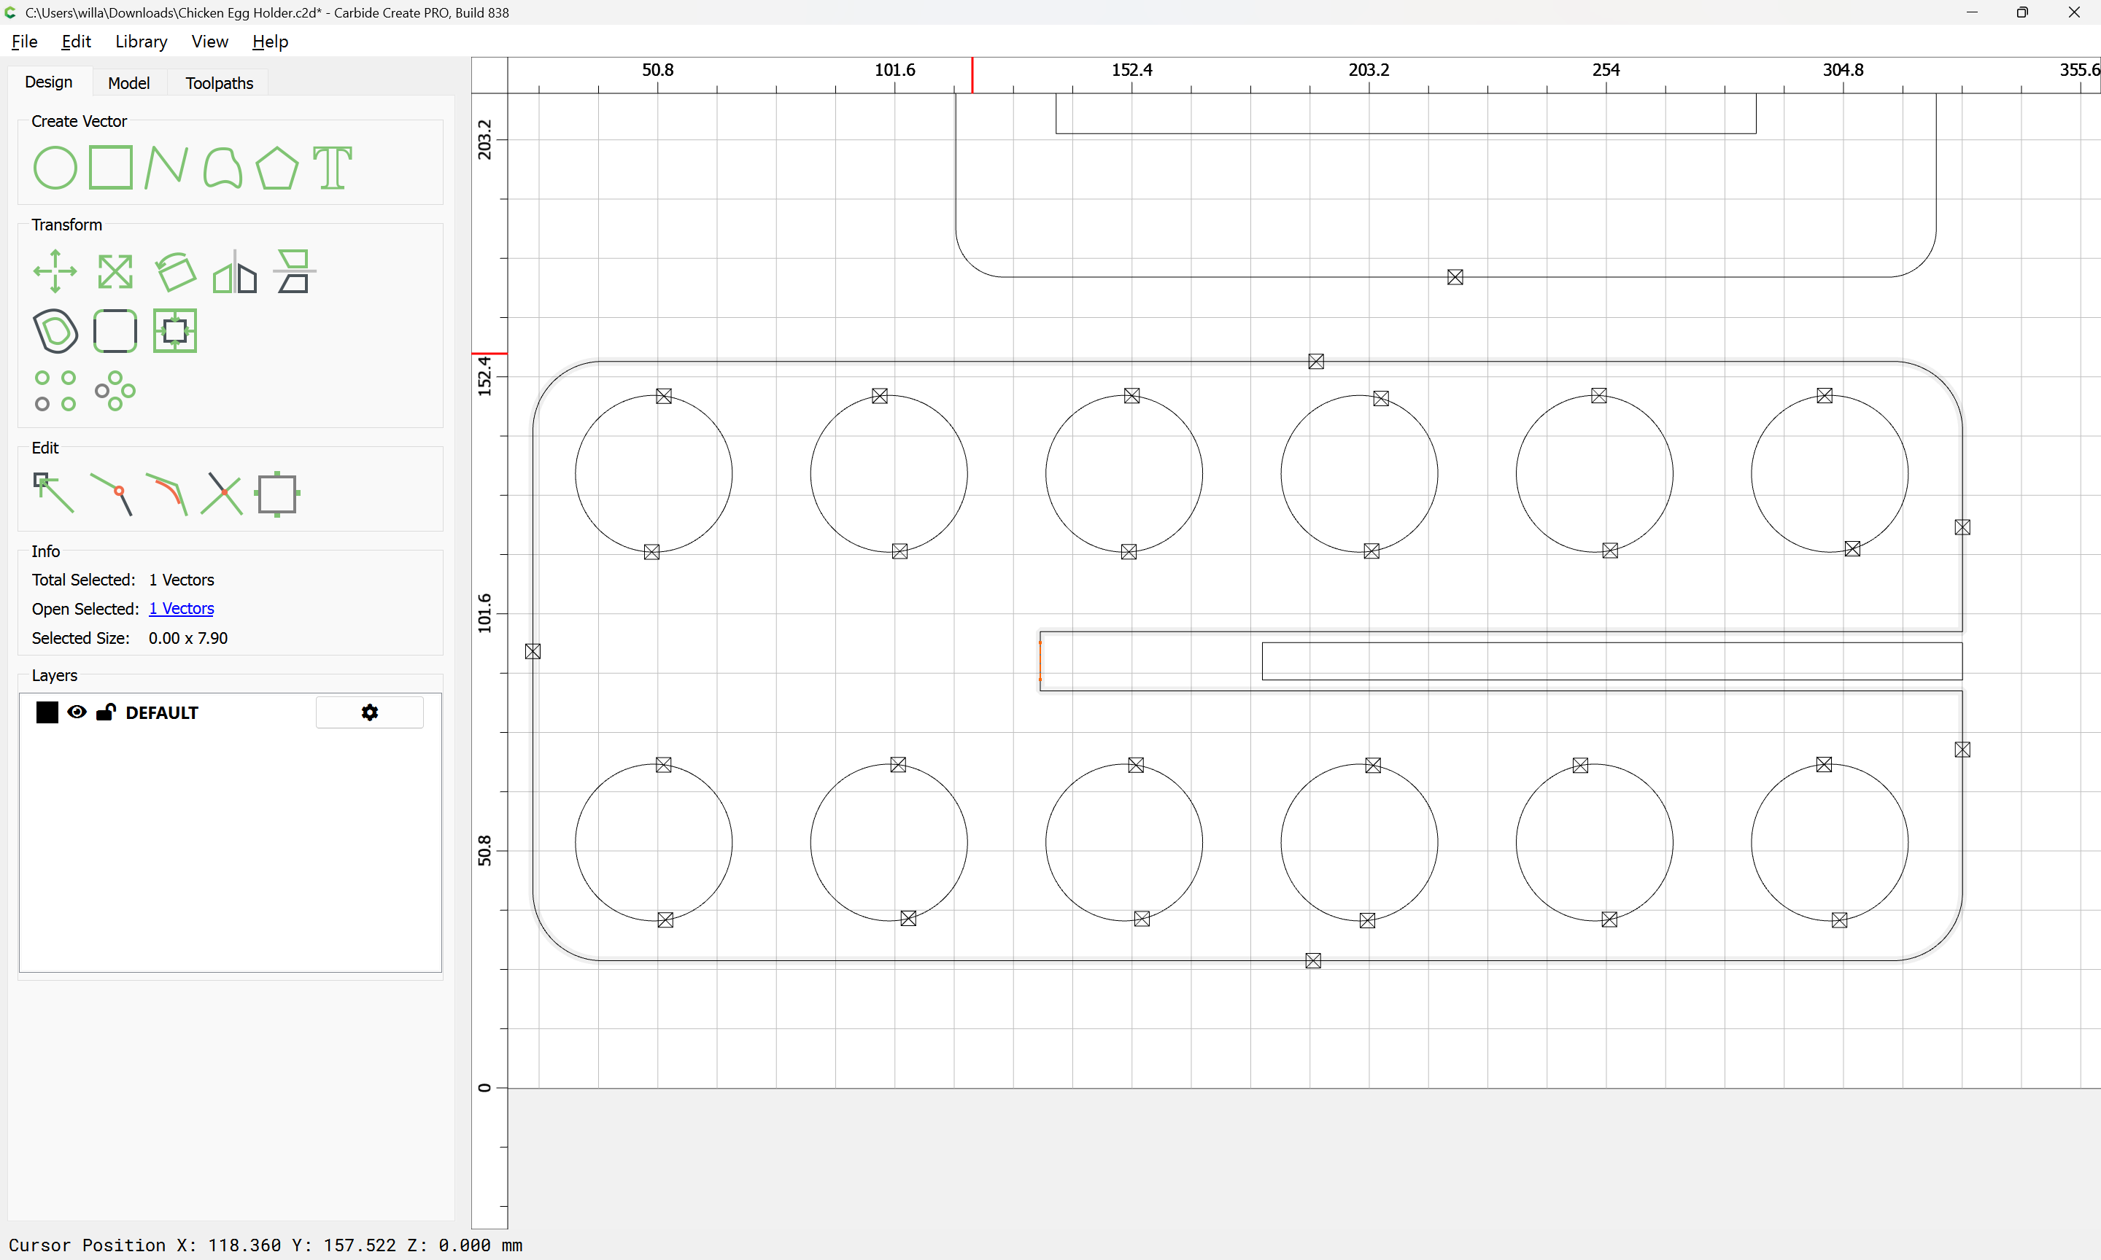Image resolution: width=2101 pixels, height=1260 pixels.
Task: Switch to the Toolpaths tab
Action: click(219, 82)
